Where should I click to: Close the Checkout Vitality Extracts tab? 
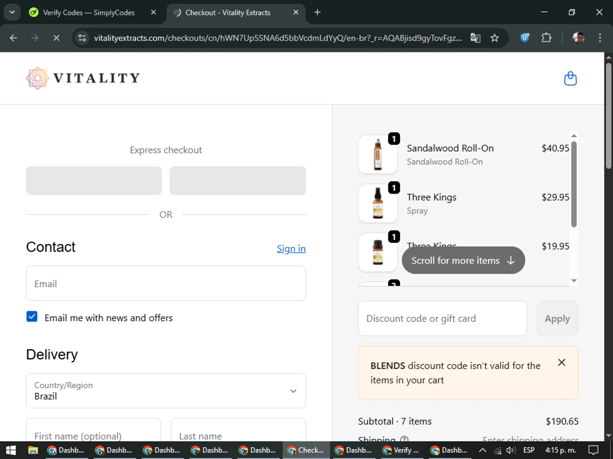[x=296, y=12]
